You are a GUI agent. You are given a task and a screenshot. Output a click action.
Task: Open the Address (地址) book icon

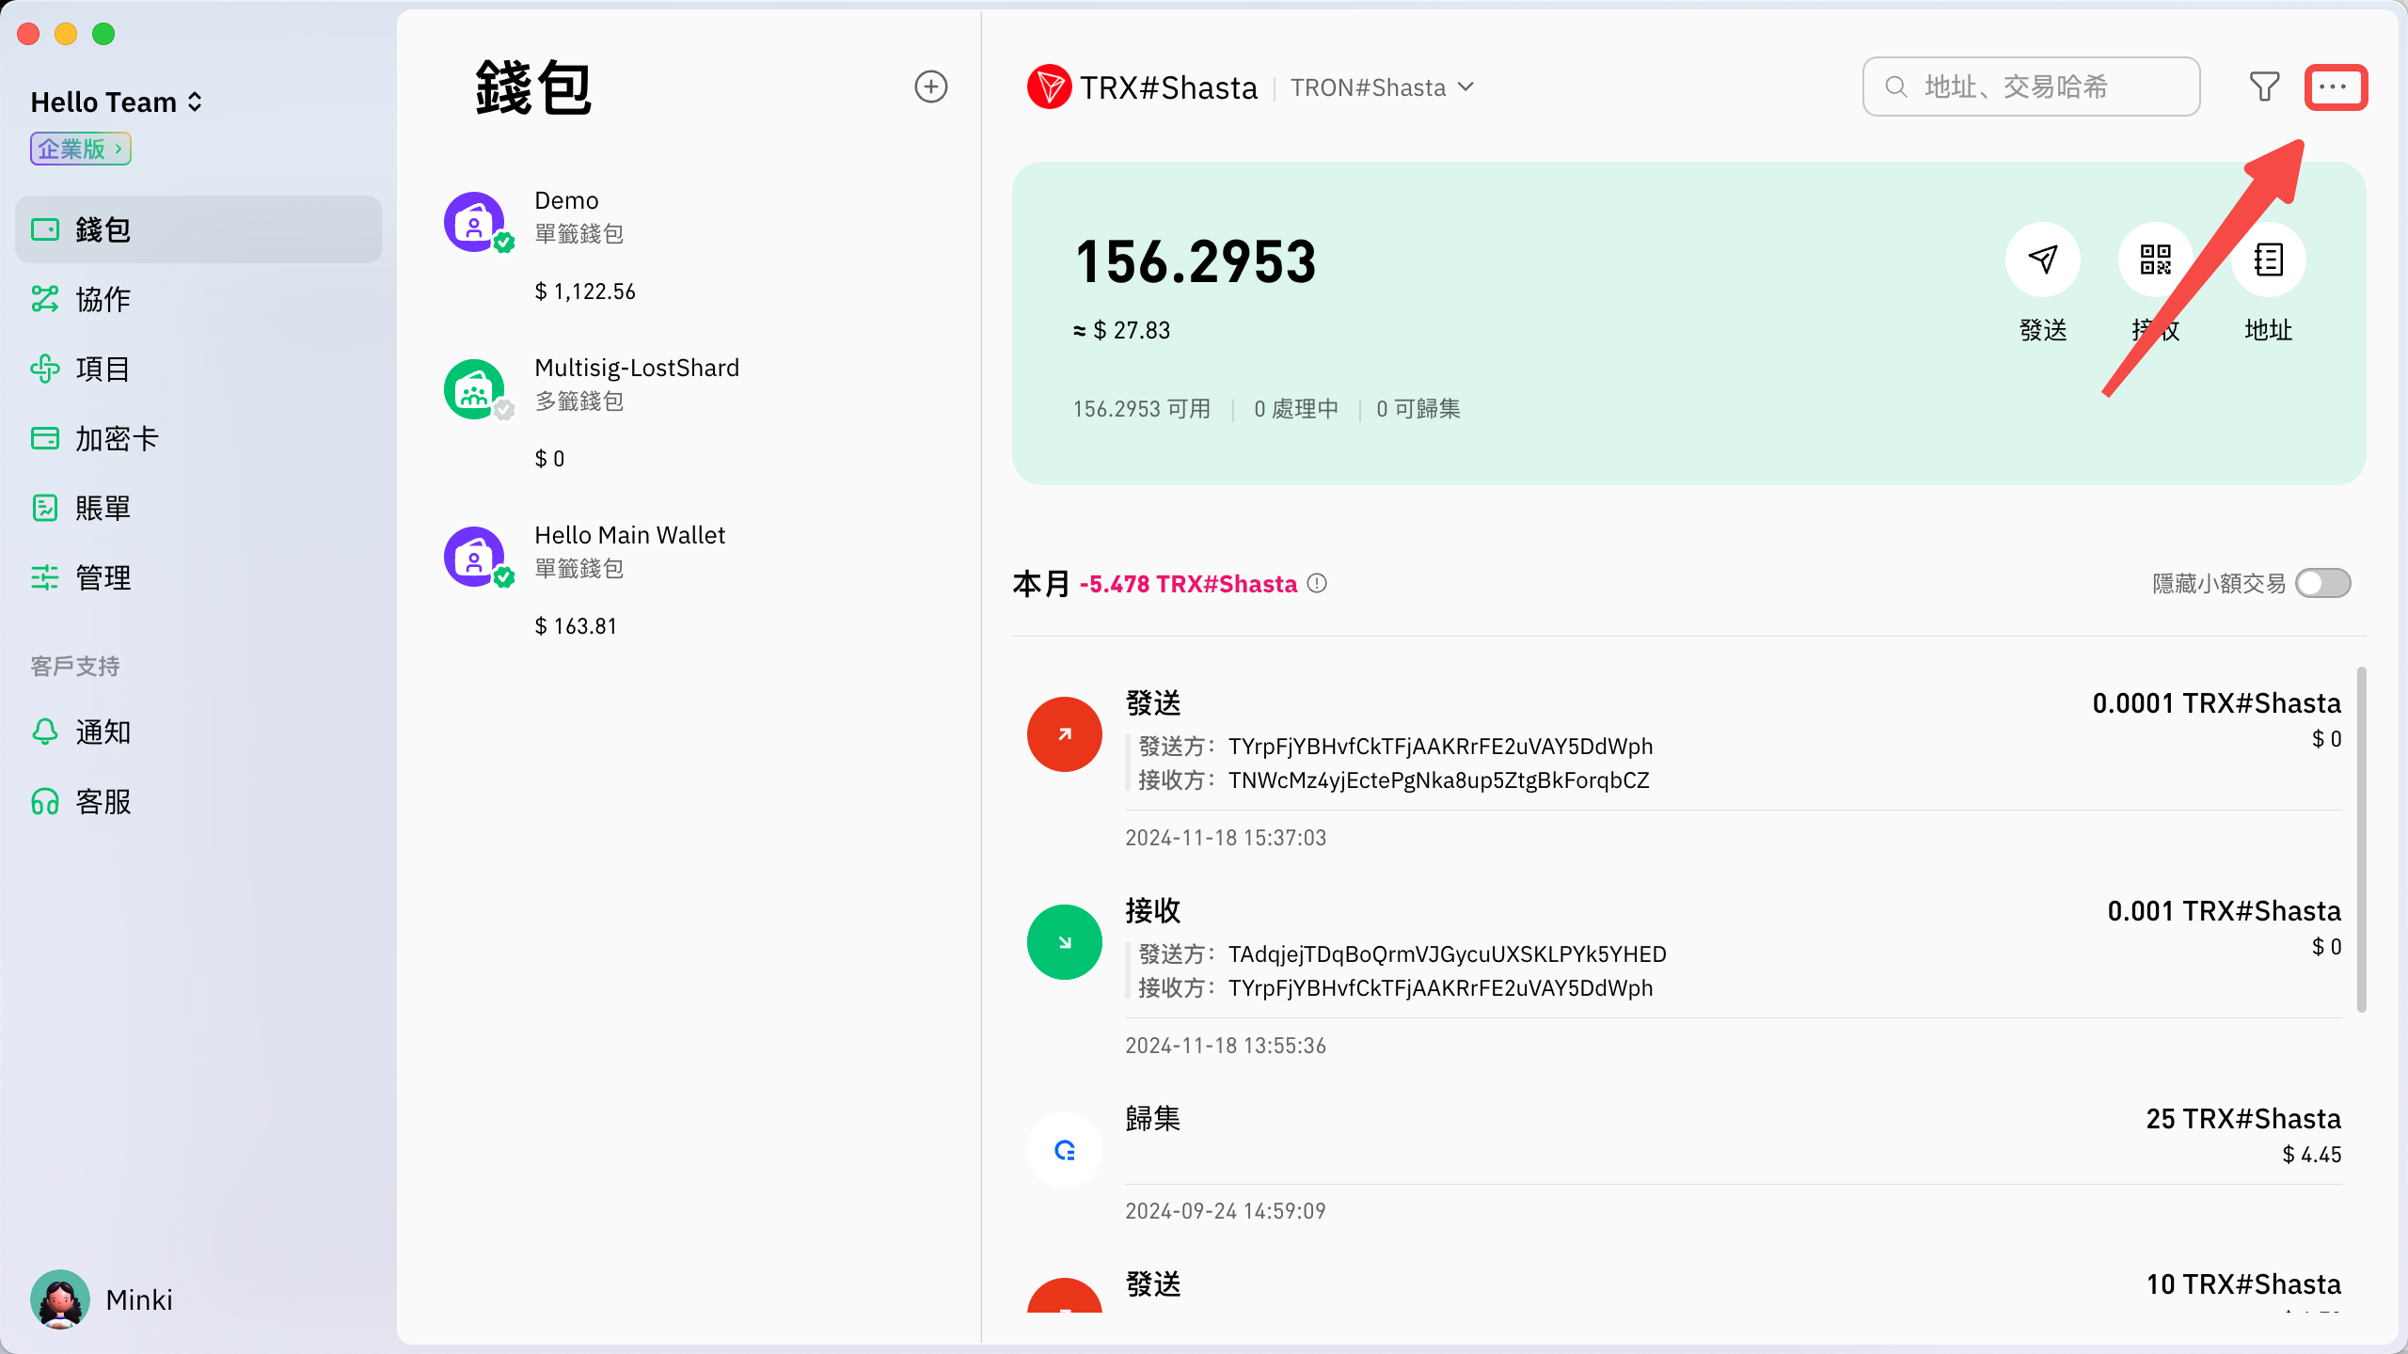coord(2268,260)
